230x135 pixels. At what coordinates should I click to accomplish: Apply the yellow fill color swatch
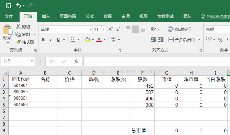[x=87, y=40]
